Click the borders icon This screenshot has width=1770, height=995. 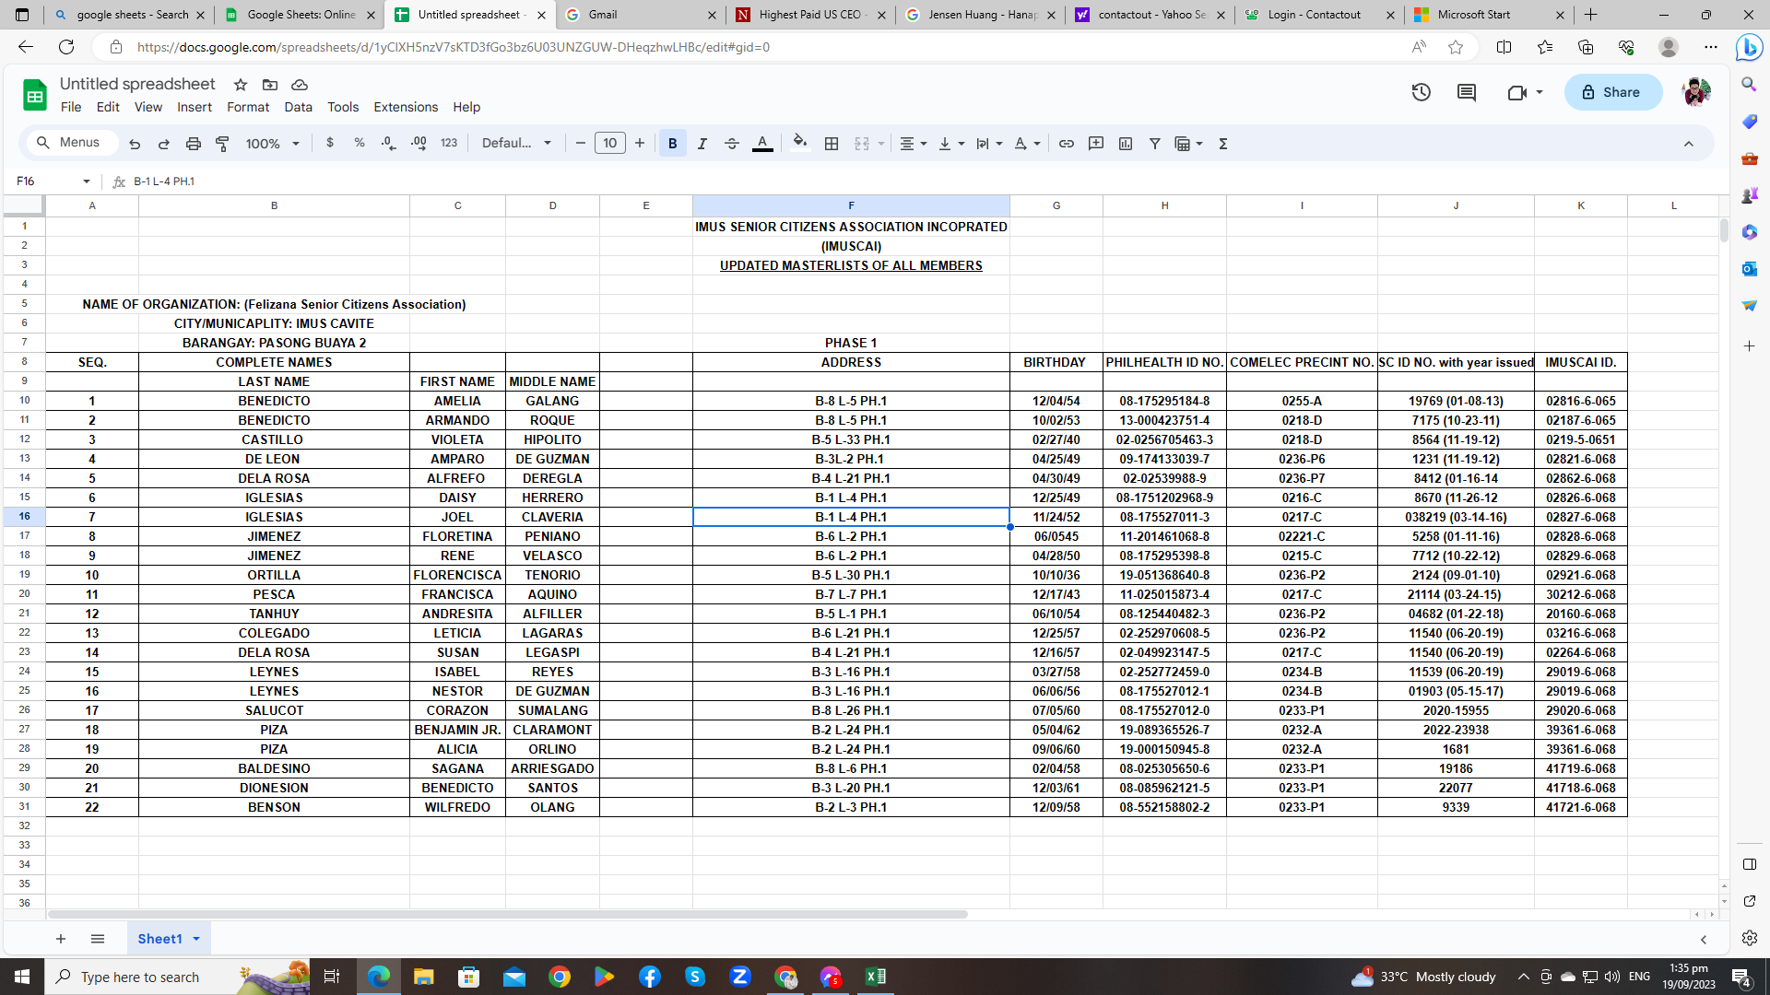tap(832, 144)
